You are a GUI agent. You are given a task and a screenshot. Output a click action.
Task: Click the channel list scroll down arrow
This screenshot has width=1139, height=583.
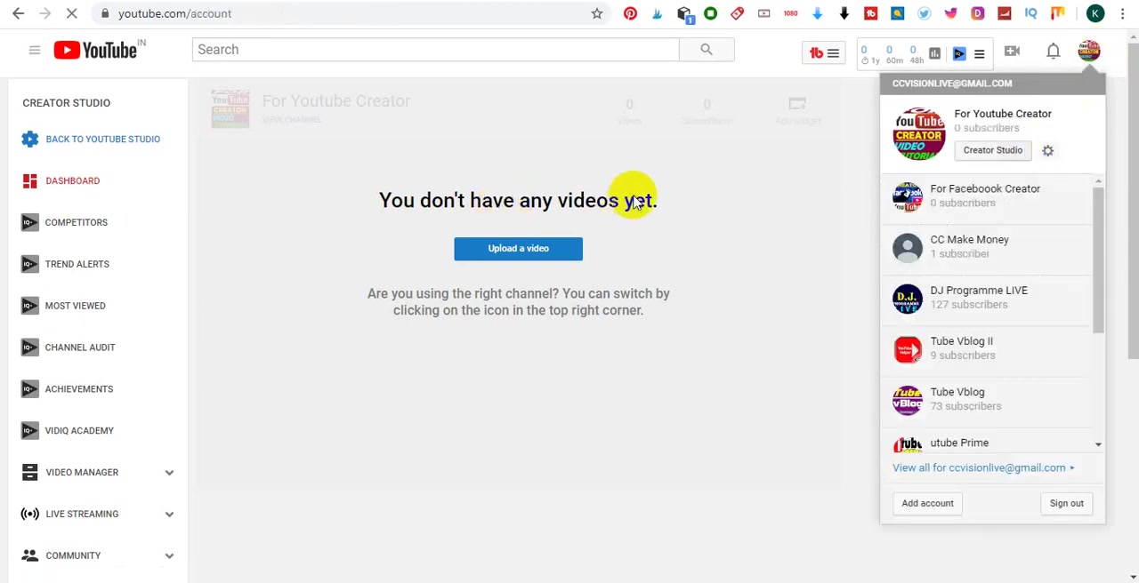pyautogui.click(x=1098, y=444)
